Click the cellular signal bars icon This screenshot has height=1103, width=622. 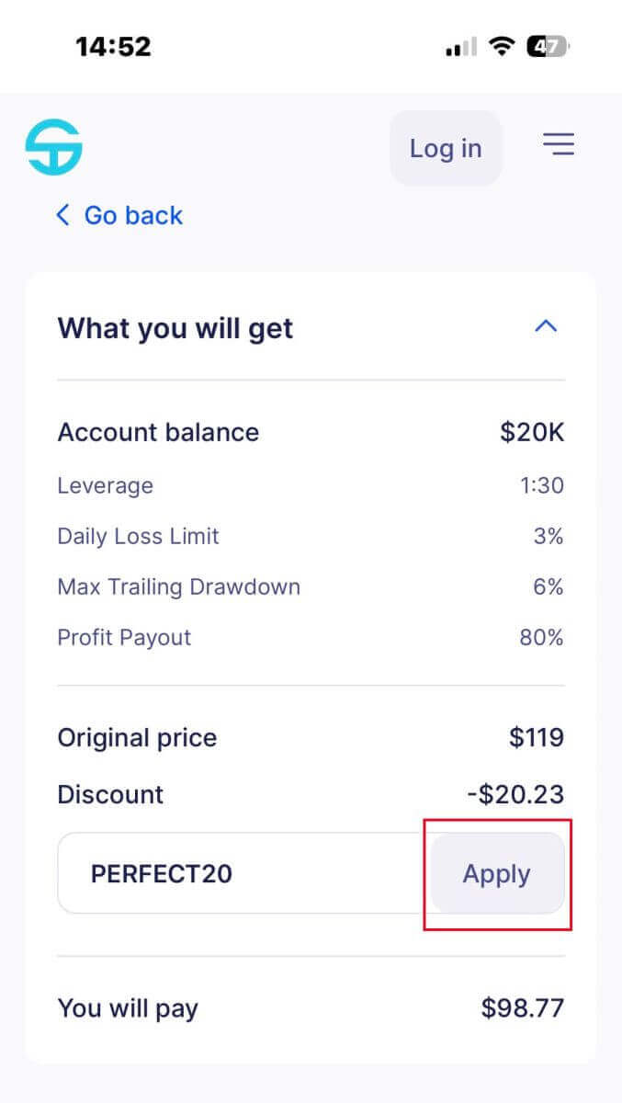coord(459,45)
